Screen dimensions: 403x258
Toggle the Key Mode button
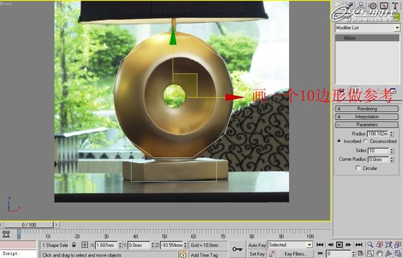320,253
